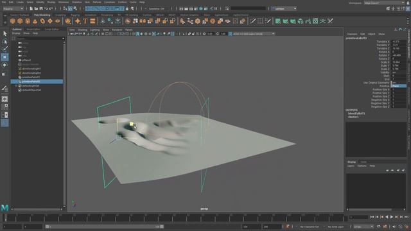Select pPlane1 in the Outliner
This screenshot has width=411, height=231.
pyautogui.click(x=26, y=60)
